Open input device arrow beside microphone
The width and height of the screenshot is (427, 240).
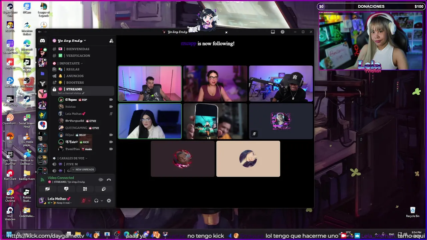pos(89,201)
